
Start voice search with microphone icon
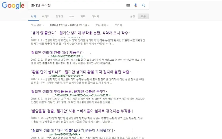point(136,5)
